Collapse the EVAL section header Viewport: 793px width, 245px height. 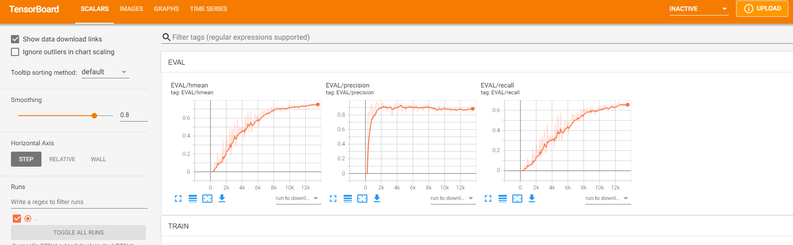point(477,62)
